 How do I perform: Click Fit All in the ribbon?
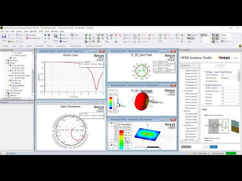pos(74,35)
